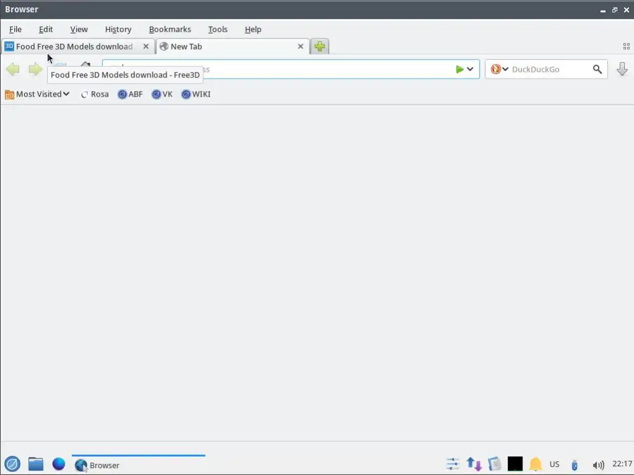Minimize the Browser window
The height and width of the screenshot is (475, 634).
603,10
